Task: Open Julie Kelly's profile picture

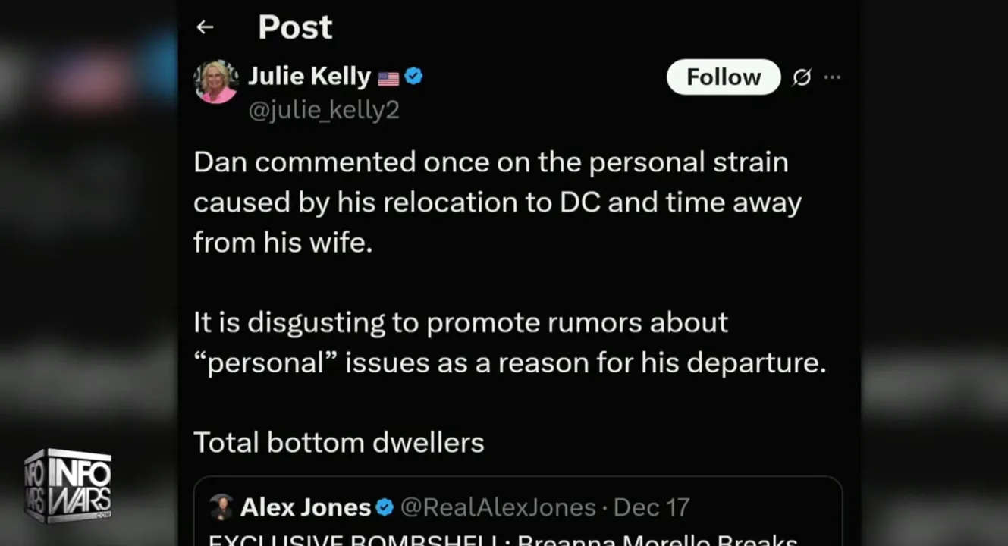Action: click(x=216, y=81)
